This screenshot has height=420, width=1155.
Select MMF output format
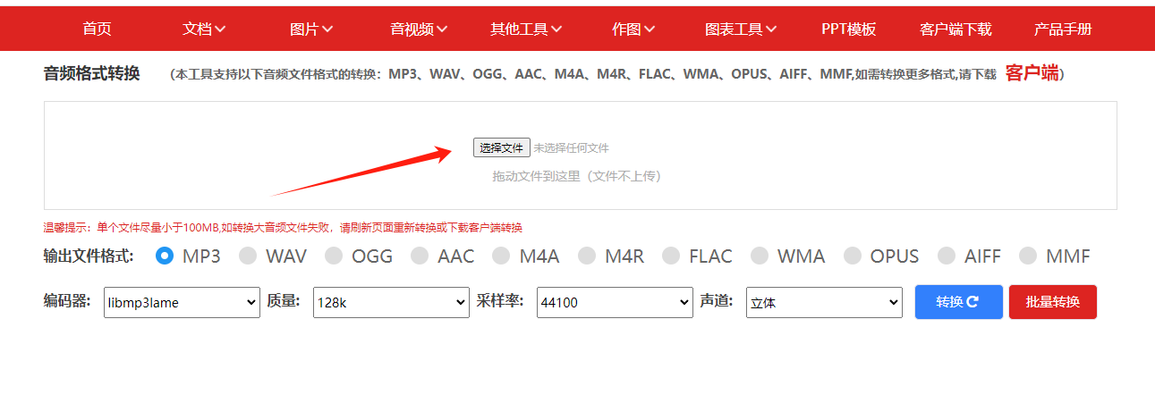[1029, 256]
